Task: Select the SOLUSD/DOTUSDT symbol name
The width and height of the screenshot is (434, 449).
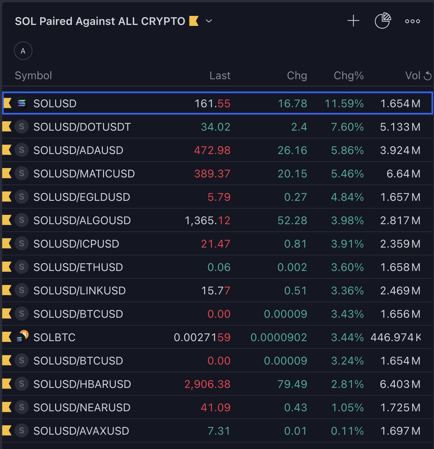Action: click(82, 127)
